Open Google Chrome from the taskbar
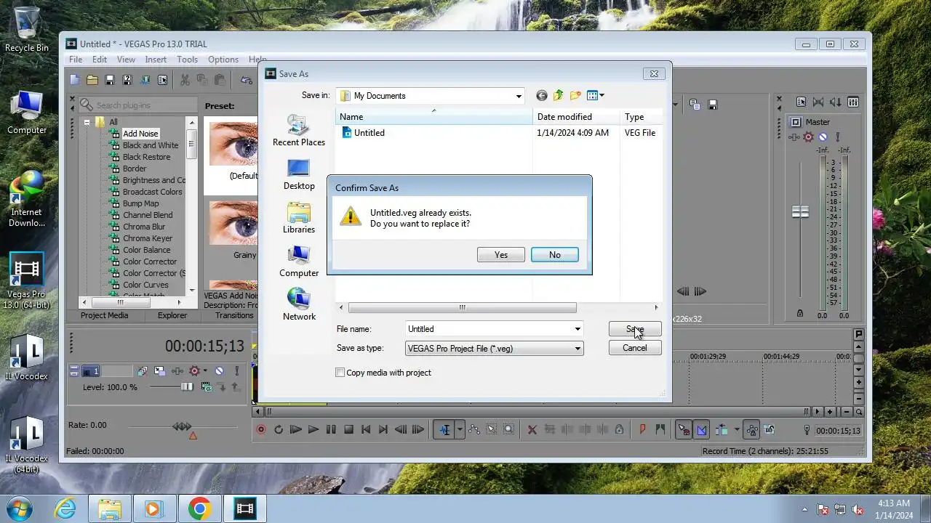This screenshot has height=523, width=931. (x=199, y=508)
